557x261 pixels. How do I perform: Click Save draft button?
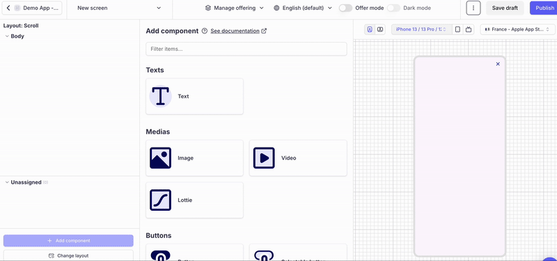pyautogui.click(x=505, y=8)
